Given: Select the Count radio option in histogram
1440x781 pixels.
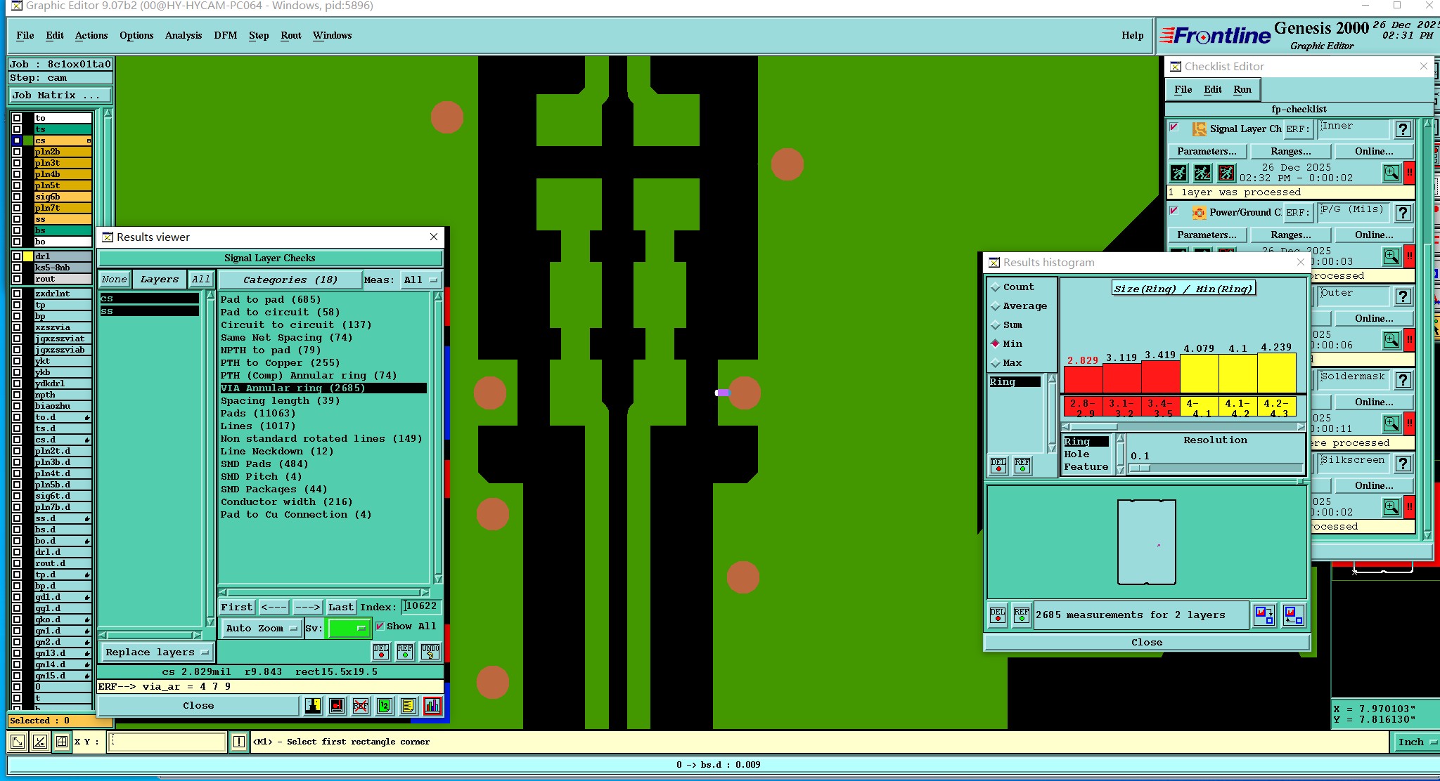Looking at the screenshot, I should [996, 287].
